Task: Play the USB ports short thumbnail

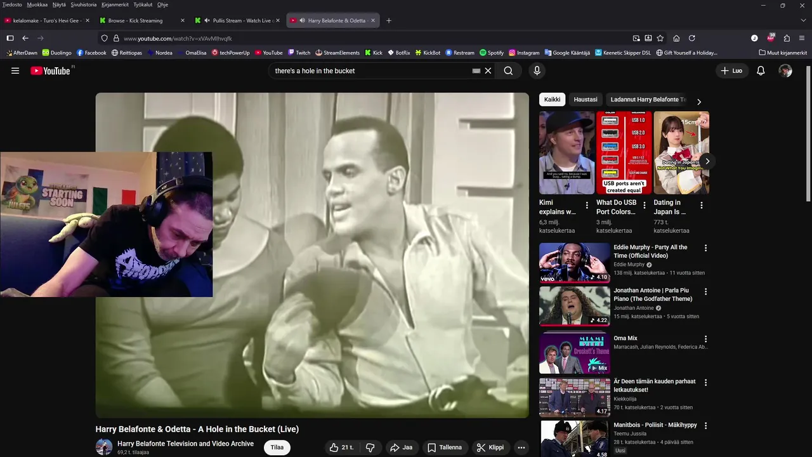Action: click(624, 153)
